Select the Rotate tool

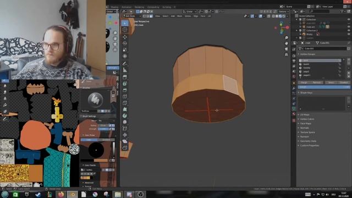(125, 43)
